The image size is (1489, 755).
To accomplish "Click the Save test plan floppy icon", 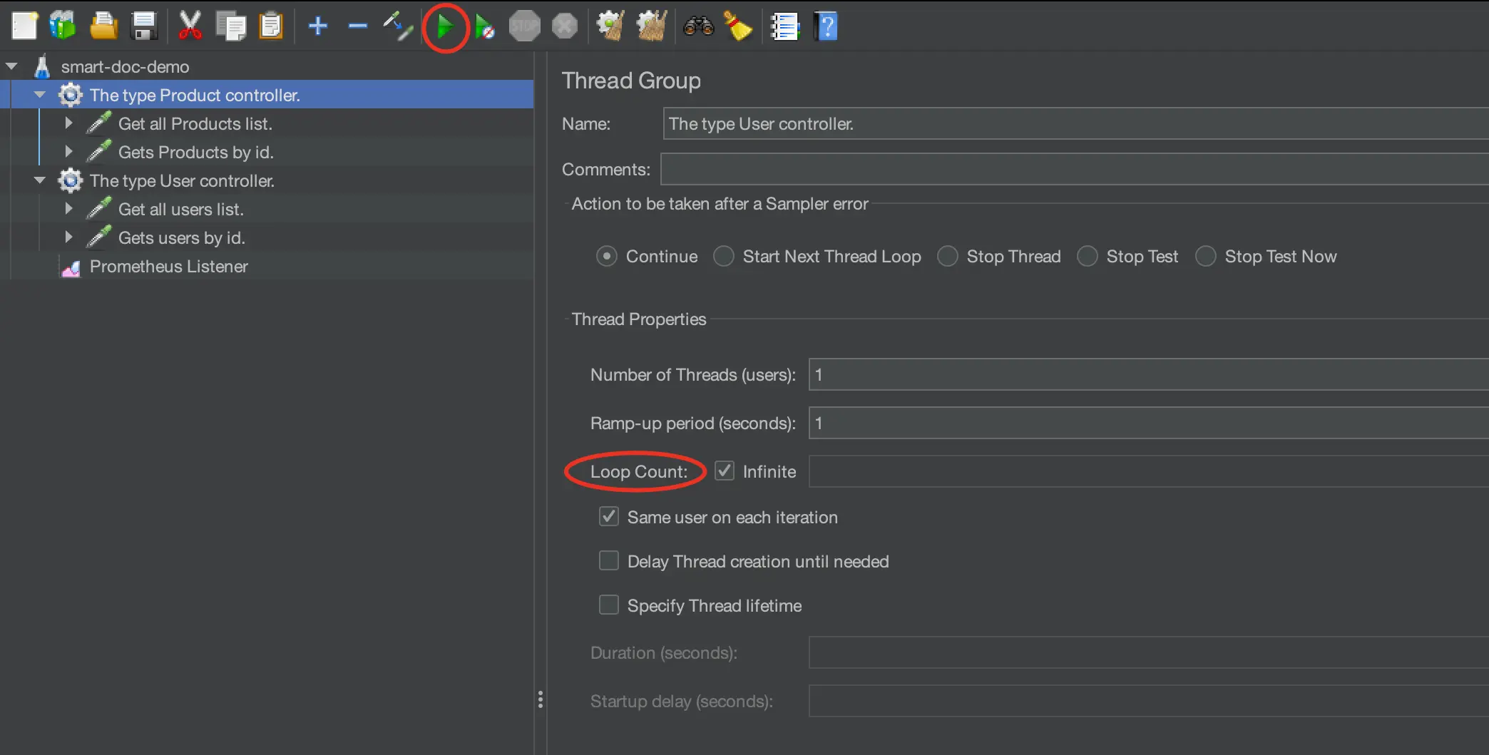I will coord(144,26).
